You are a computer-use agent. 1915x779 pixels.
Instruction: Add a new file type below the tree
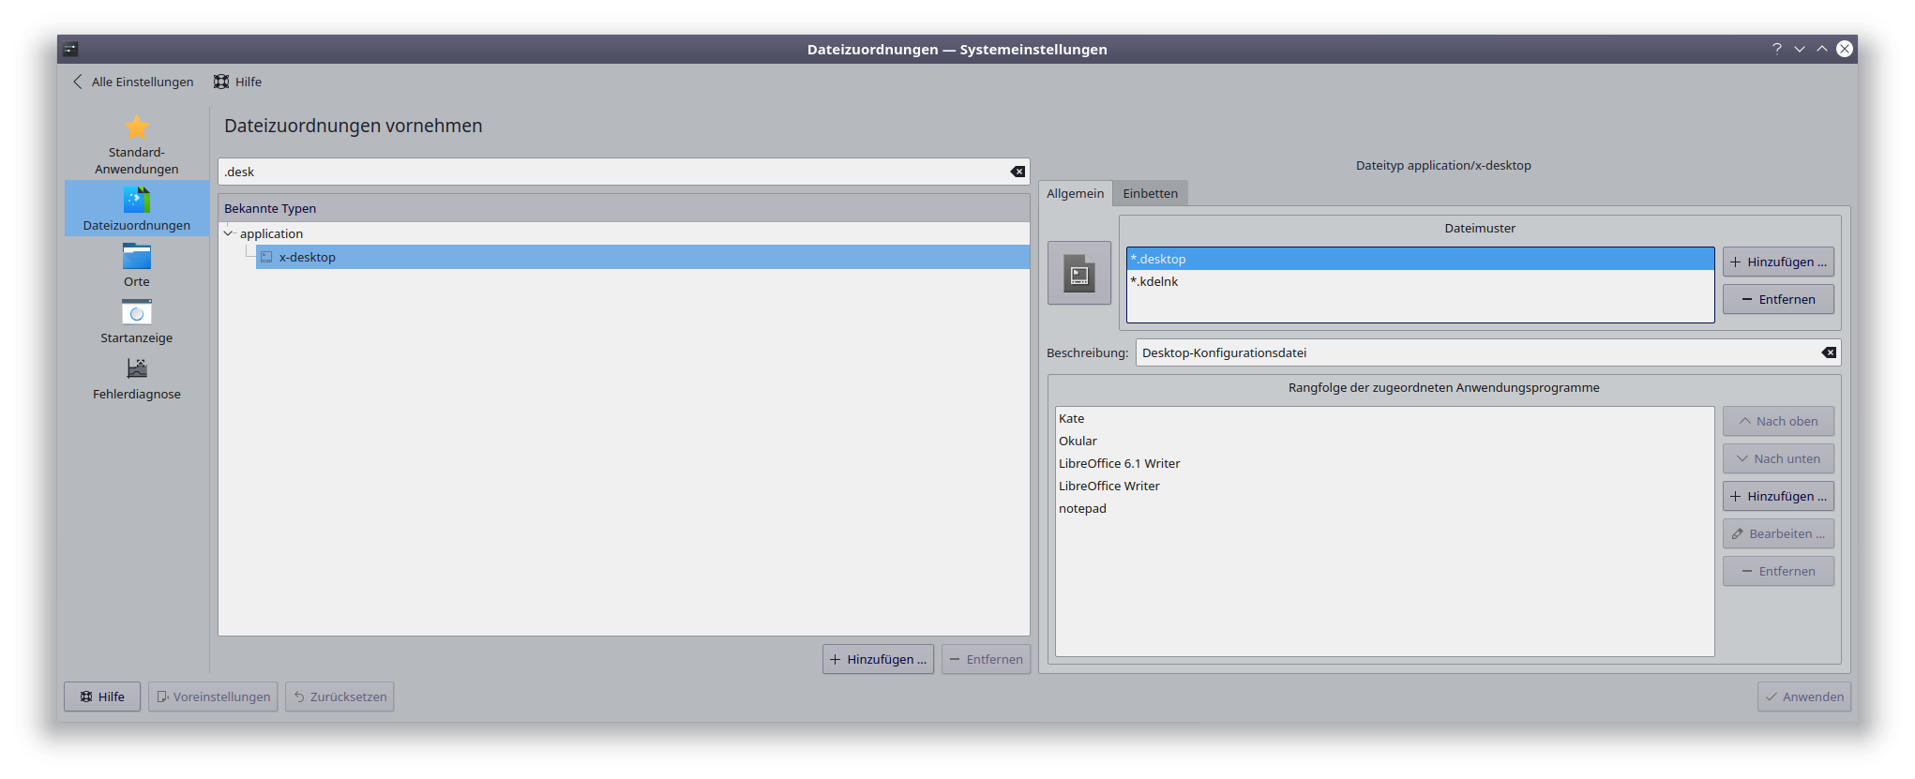click(878, 659)
